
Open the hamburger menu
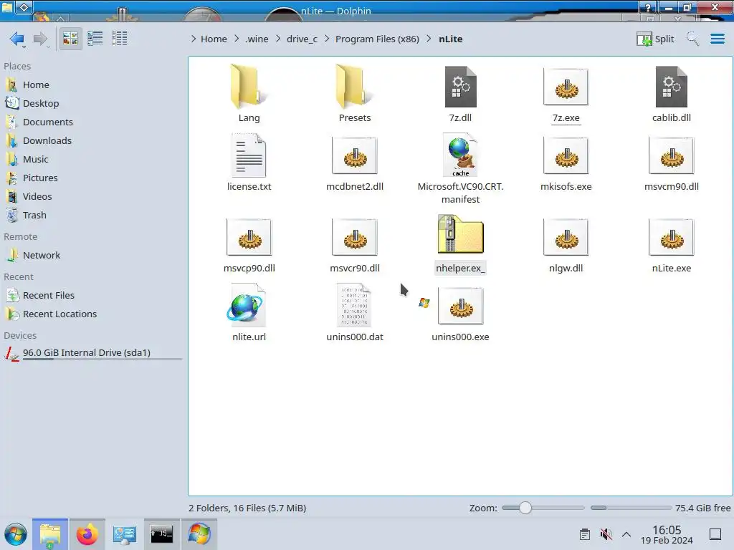pyautogui.click(x=717, y=39)
